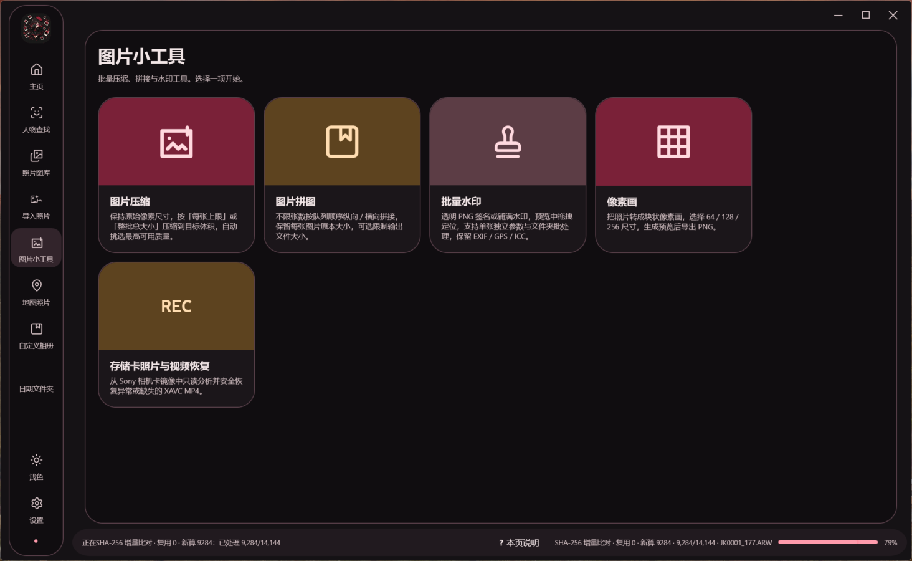Click the 79% progress value

891,543
